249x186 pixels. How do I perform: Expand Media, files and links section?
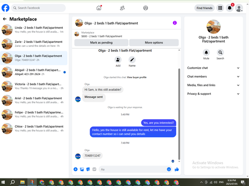coord(213,85)
